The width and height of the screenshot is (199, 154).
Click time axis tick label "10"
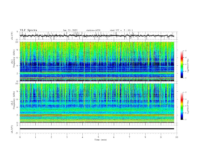click(x=177, y=137)
